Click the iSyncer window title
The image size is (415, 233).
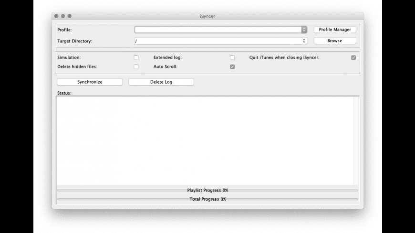207,16
